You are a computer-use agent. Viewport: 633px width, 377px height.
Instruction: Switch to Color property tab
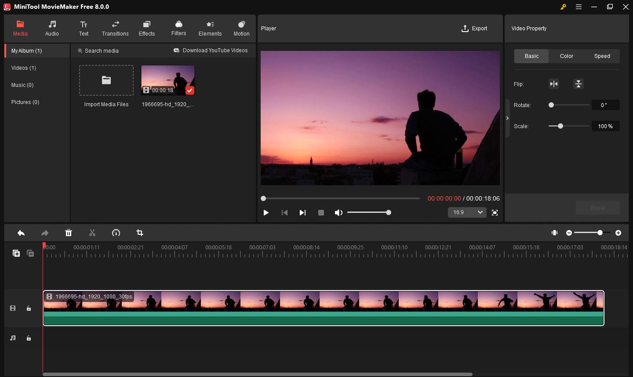pos(567,56)
